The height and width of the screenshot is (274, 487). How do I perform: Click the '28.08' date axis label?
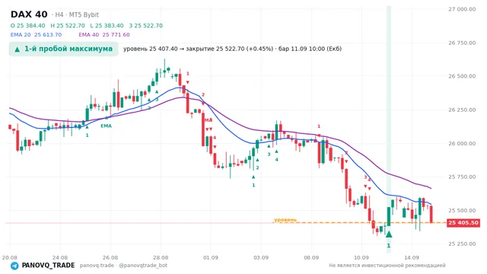click(x=161, y=257)
